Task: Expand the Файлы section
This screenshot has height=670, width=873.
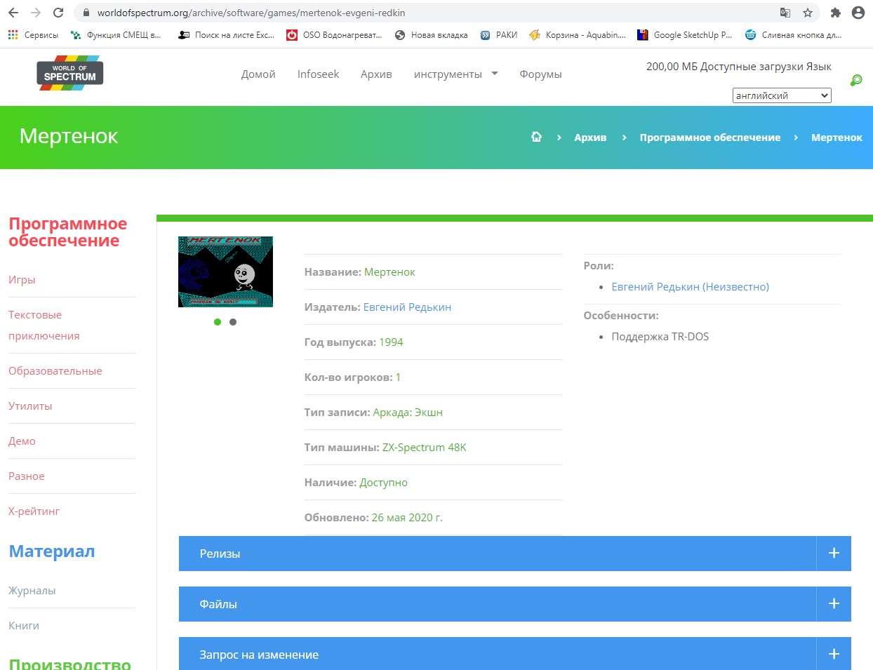Action: click(515, 604)
